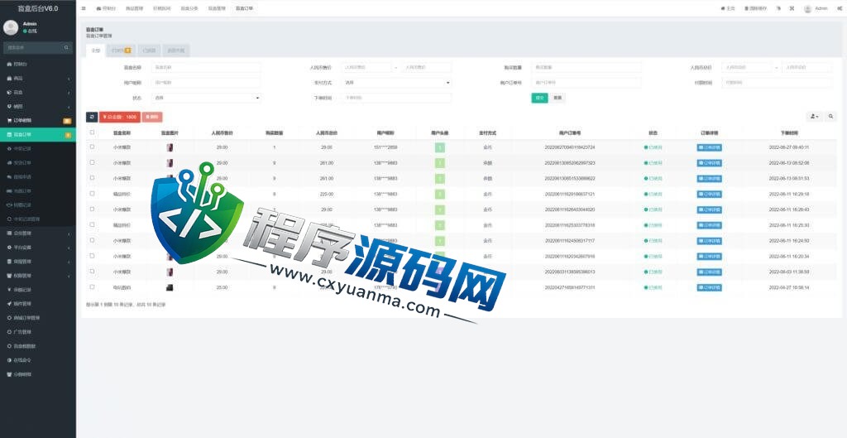The image size is (847, 438).
Task: Open the settings cogs icon at the top-right corner
Action: point(839,8)
